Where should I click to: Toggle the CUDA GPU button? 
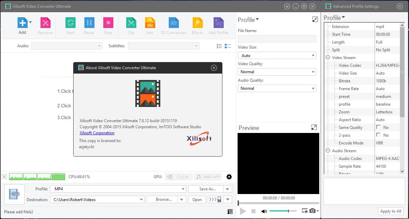179,176
